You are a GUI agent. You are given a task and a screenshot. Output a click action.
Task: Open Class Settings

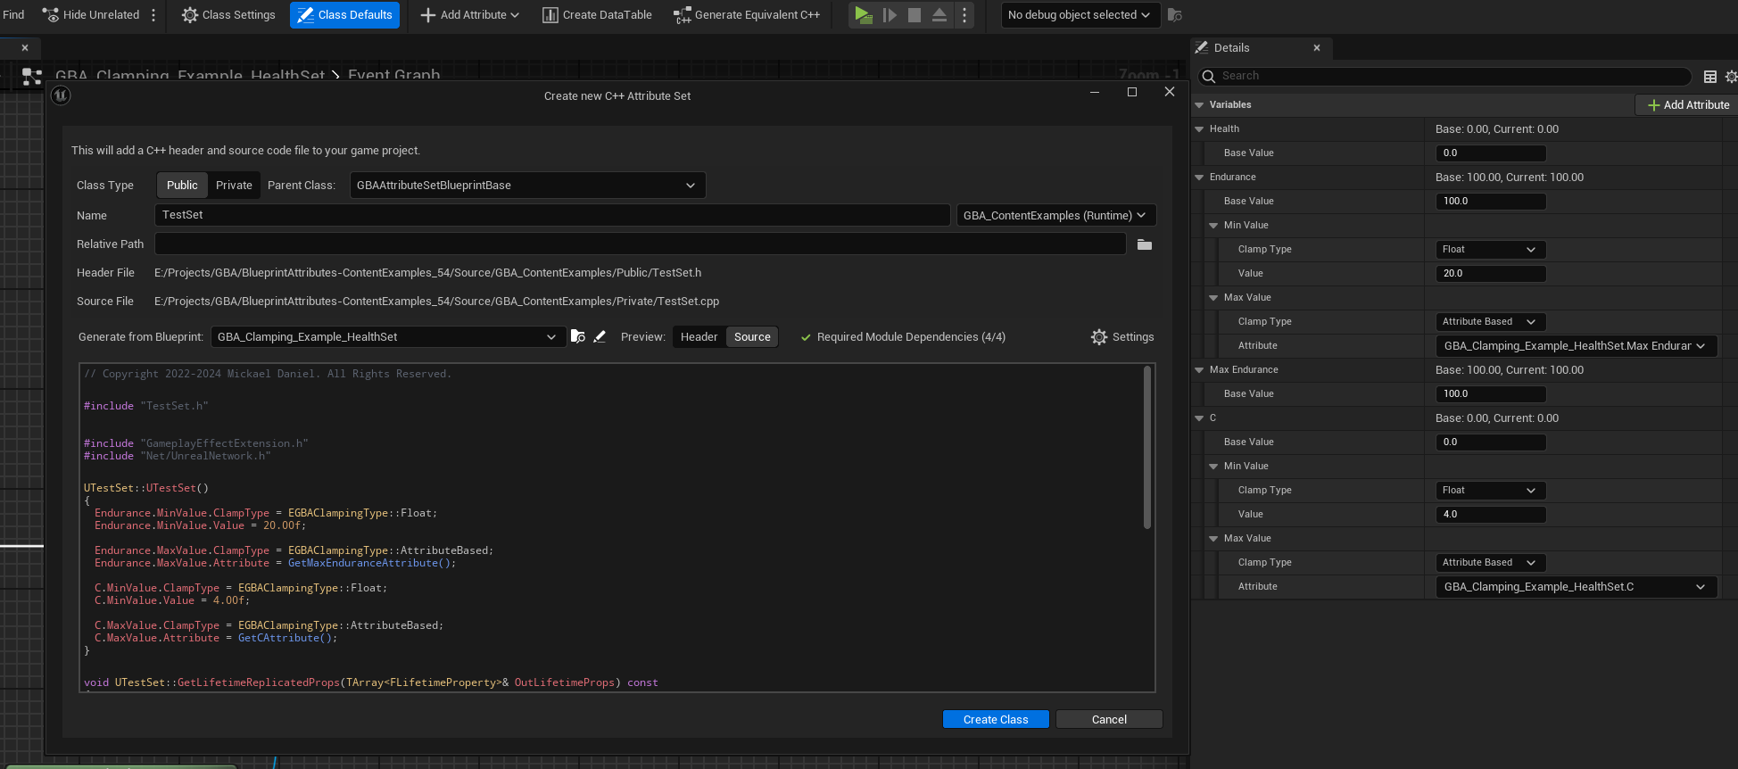[x=228, y=14]
